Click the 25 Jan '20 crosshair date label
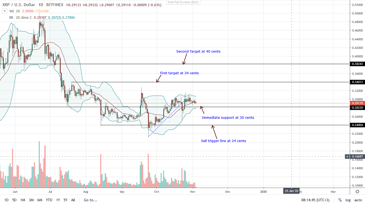The width and height of the screenshot is (365, 205). [x=292, y=191]
